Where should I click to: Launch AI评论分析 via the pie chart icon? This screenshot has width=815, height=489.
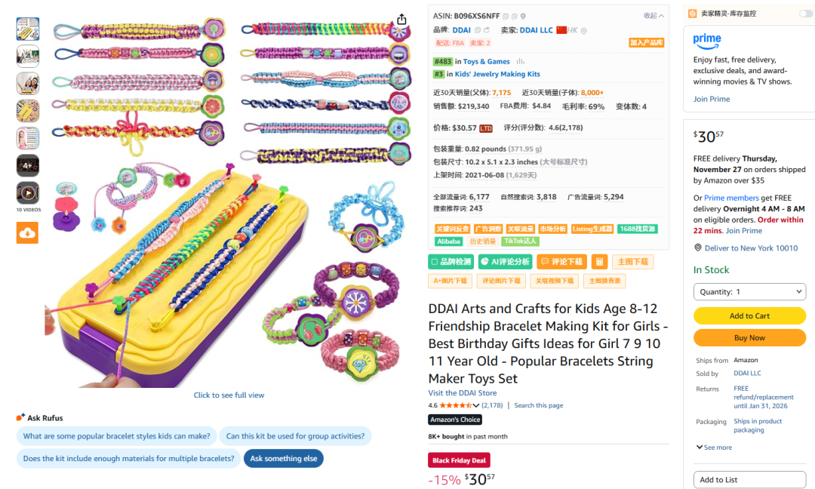click(484, 261)
